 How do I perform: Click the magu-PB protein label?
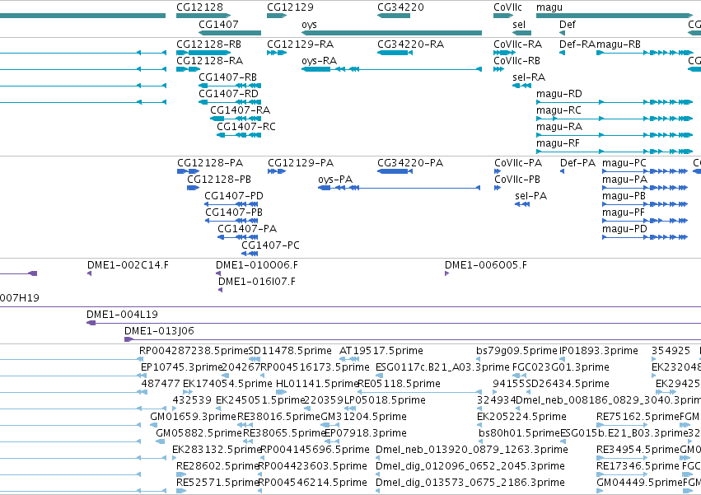point(624,196)
